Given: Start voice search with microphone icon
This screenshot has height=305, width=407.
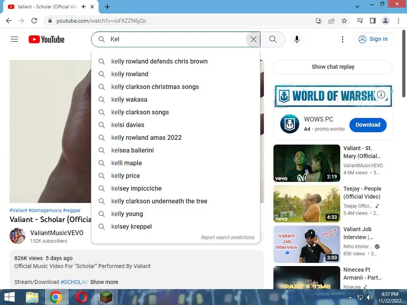Looking at the screenshot, I should point(297,39).
